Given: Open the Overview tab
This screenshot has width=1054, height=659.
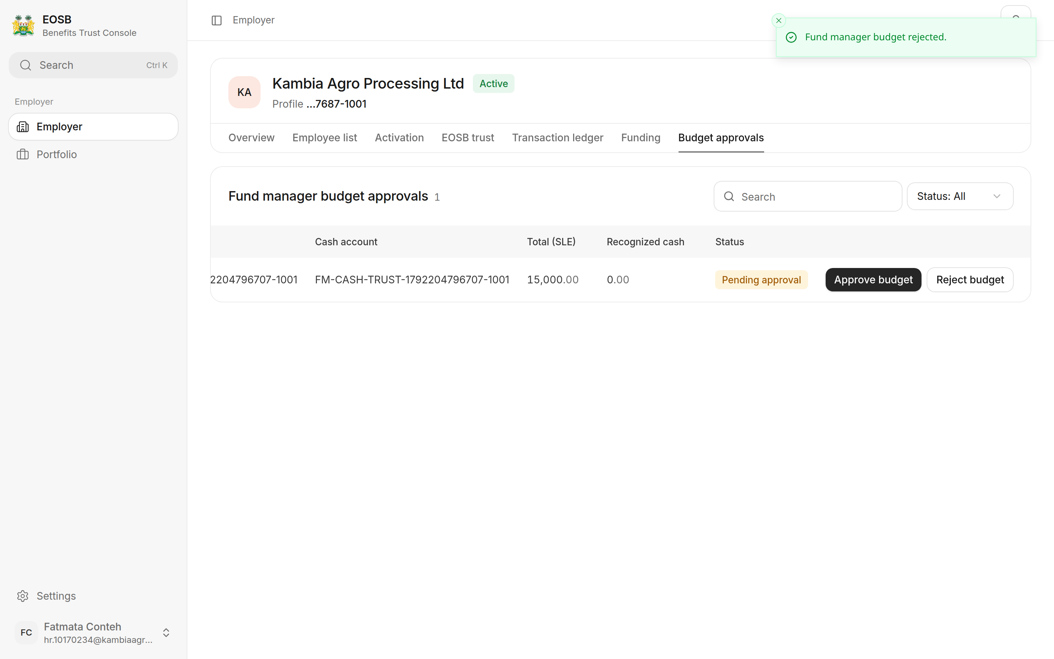Looking at the screenshot, I should tap(251, 138).
